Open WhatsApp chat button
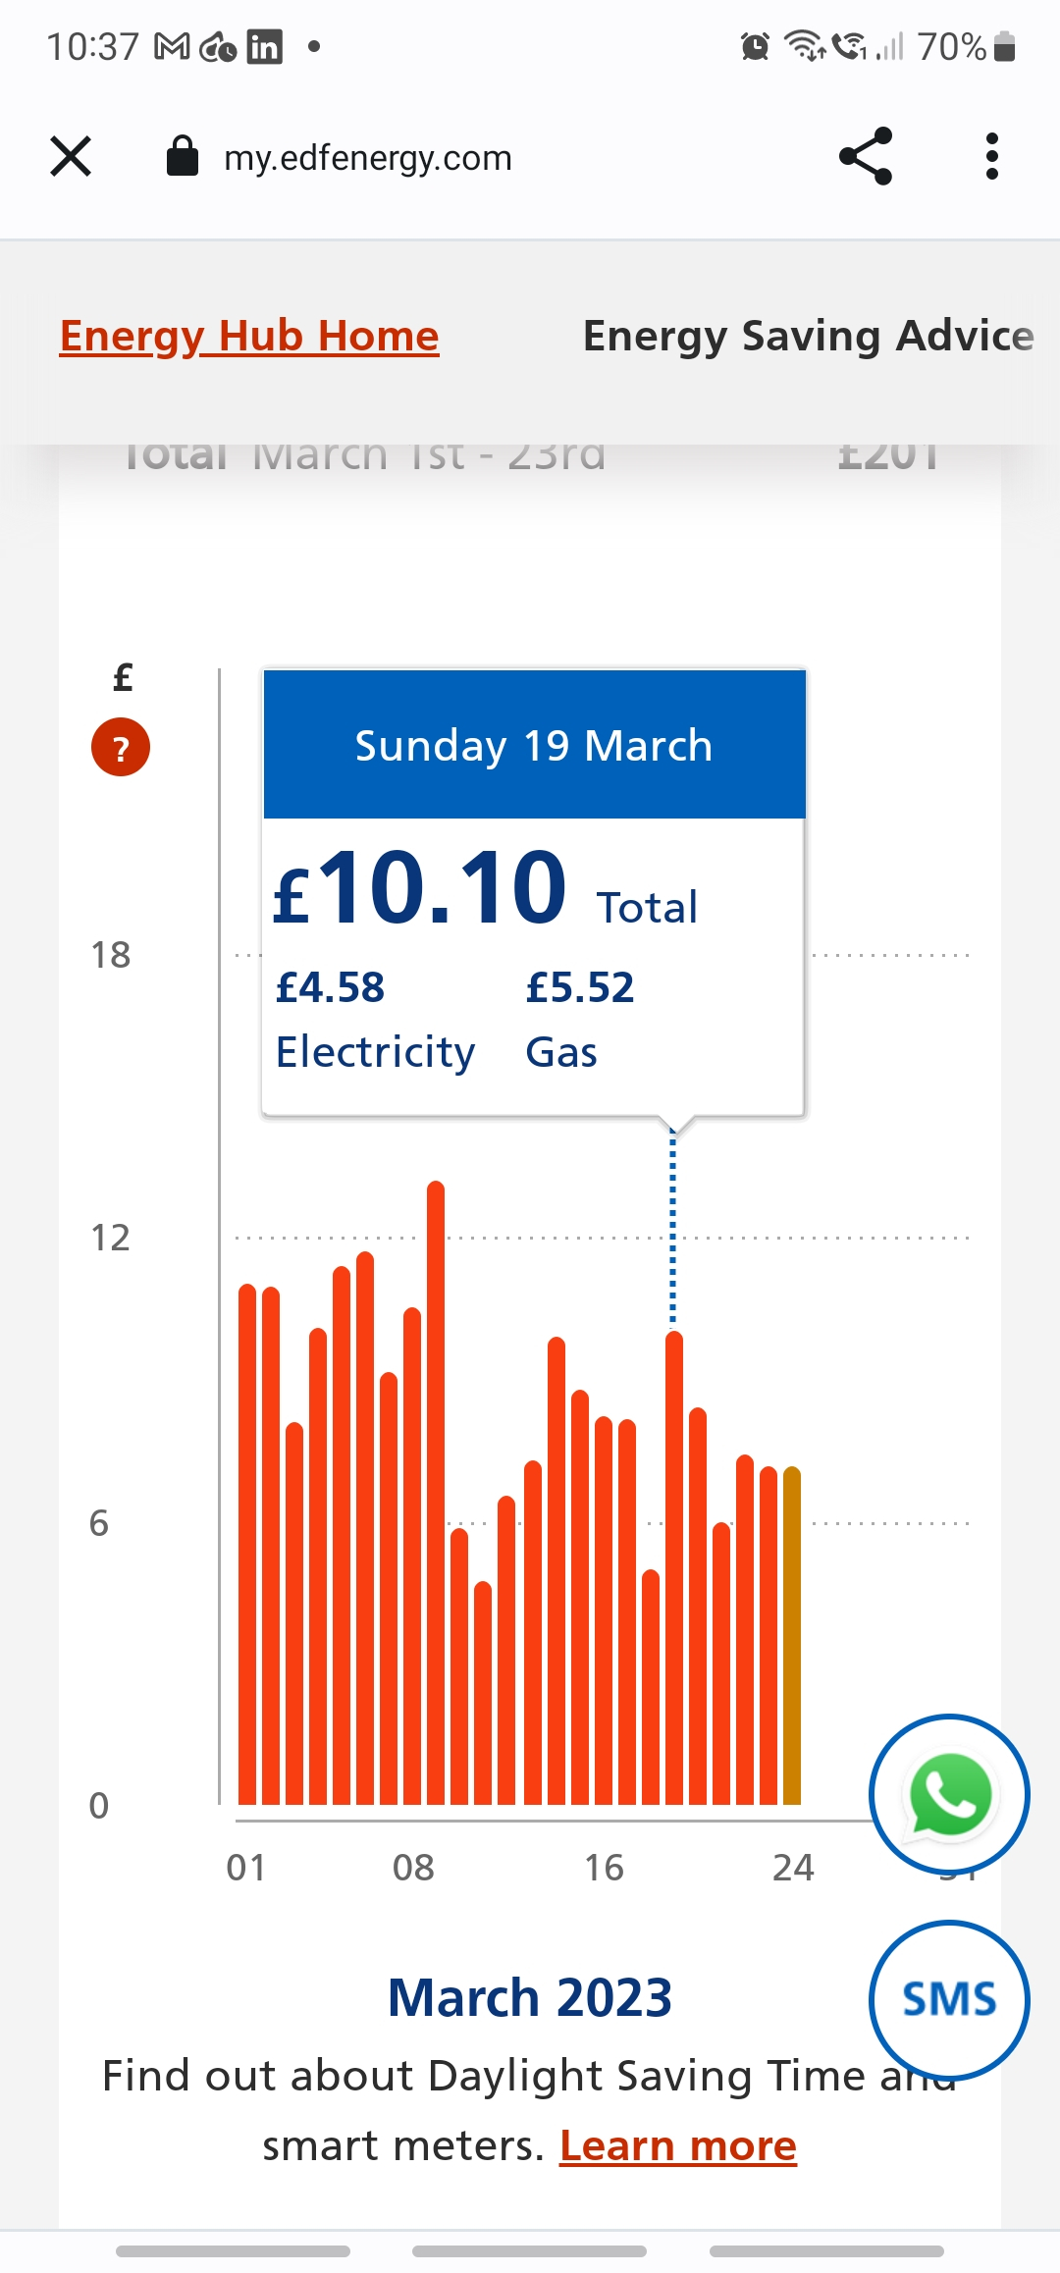The height and width of the screenshot is (2273, 1060). pyautogui.click(x=949, y=1794)
